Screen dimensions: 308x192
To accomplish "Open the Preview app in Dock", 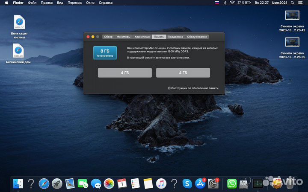I will coord(70,184).
